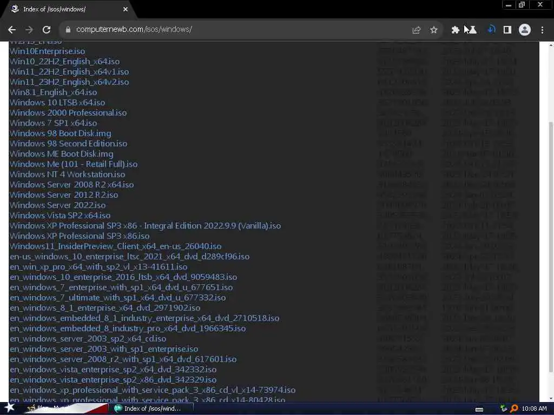The height and width of the screenshot is (415, 554).
Task: Download vista_enterprise_sp2_x64 iso
Action: tap(113, 369)
